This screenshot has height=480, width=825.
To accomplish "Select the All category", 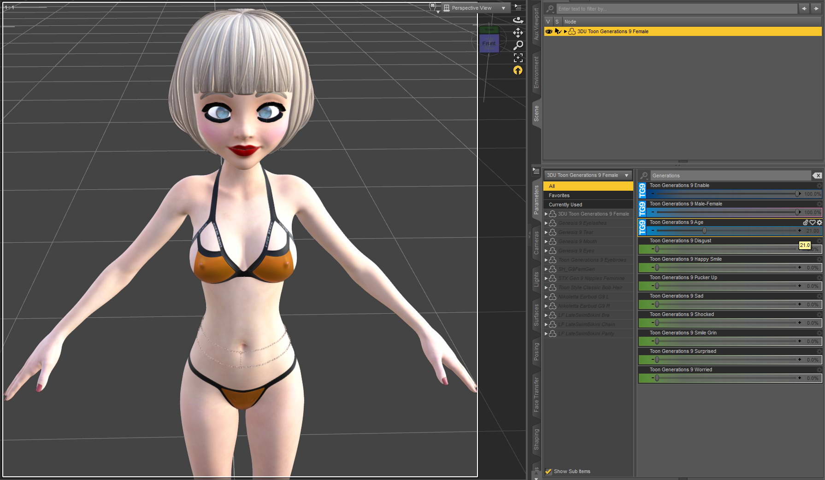I will (x=588, y=186).
